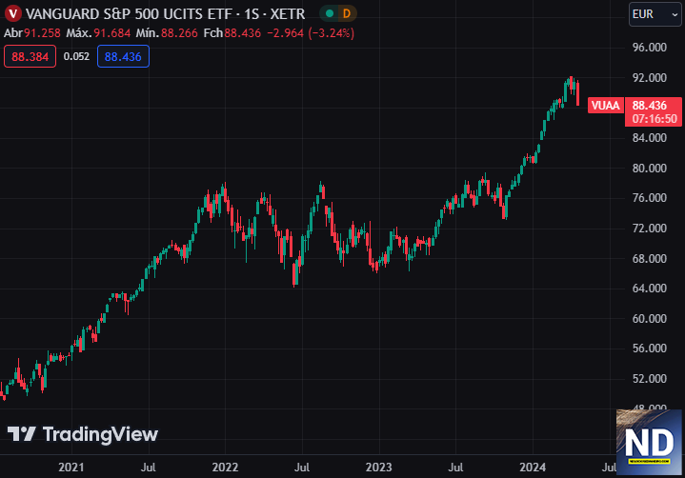The height and width of the screenshot is (478, 685).
Task: Open the EUR currency dropdown
Action: (655, 14)
